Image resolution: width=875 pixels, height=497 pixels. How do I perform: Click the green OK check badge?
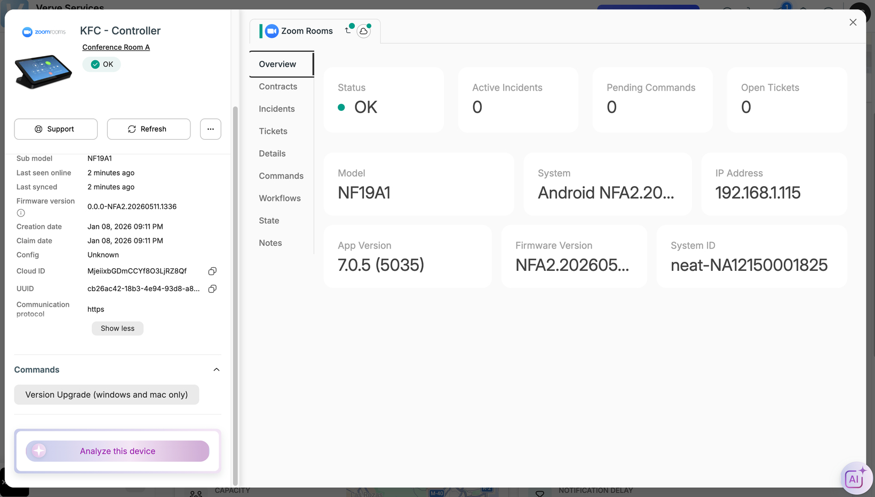(x=101, y=65)
